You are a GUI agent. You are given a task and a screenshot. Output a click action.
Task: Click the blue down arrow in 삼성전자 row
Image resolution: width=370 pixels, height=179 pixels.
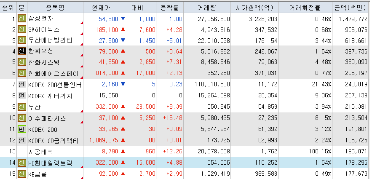pyautogui.click(x=123, y=19)
